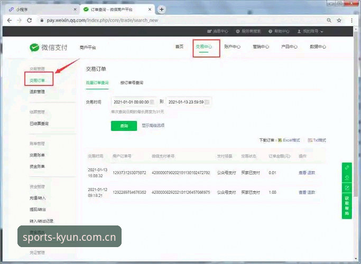The width and height of the screenshot is (361, 264).
Task: Close the 小程序 browser tab
Action: pos(75,10)
